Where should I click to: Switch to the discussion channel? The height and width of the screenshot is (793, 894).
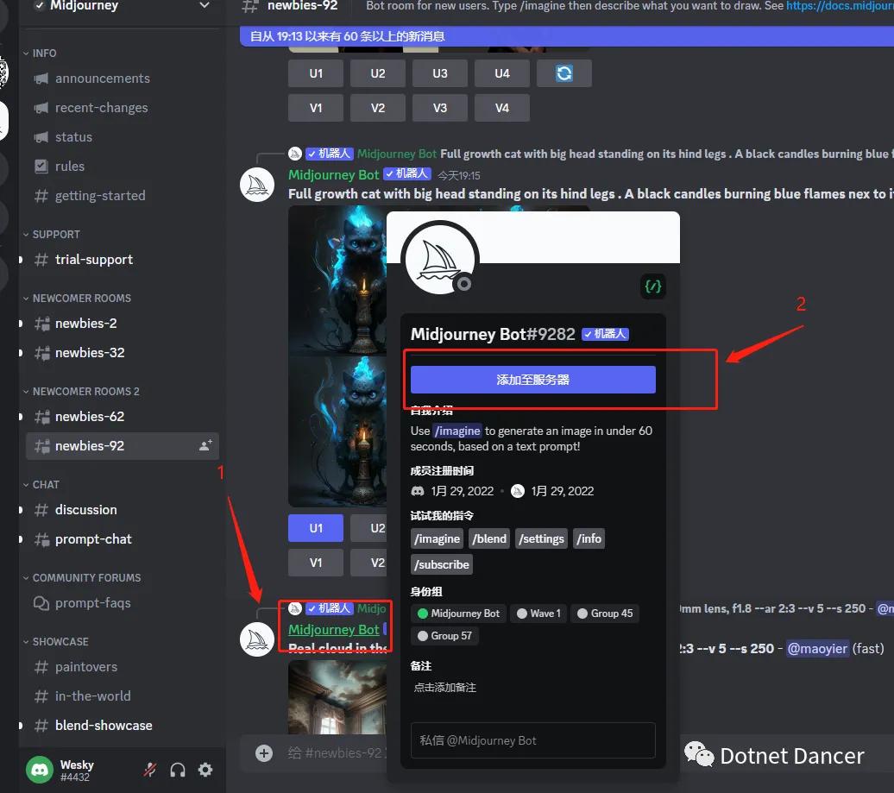85,510
